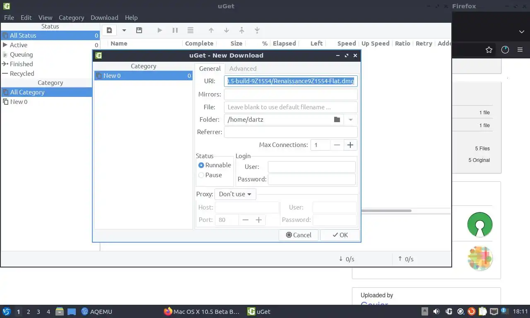Select the Runnable radio button

pos(201,165)
